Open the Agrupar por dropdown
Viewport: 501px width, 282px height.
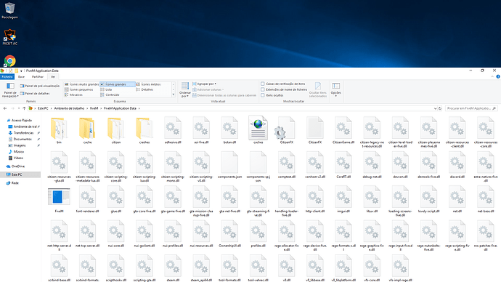coord(205,84)
